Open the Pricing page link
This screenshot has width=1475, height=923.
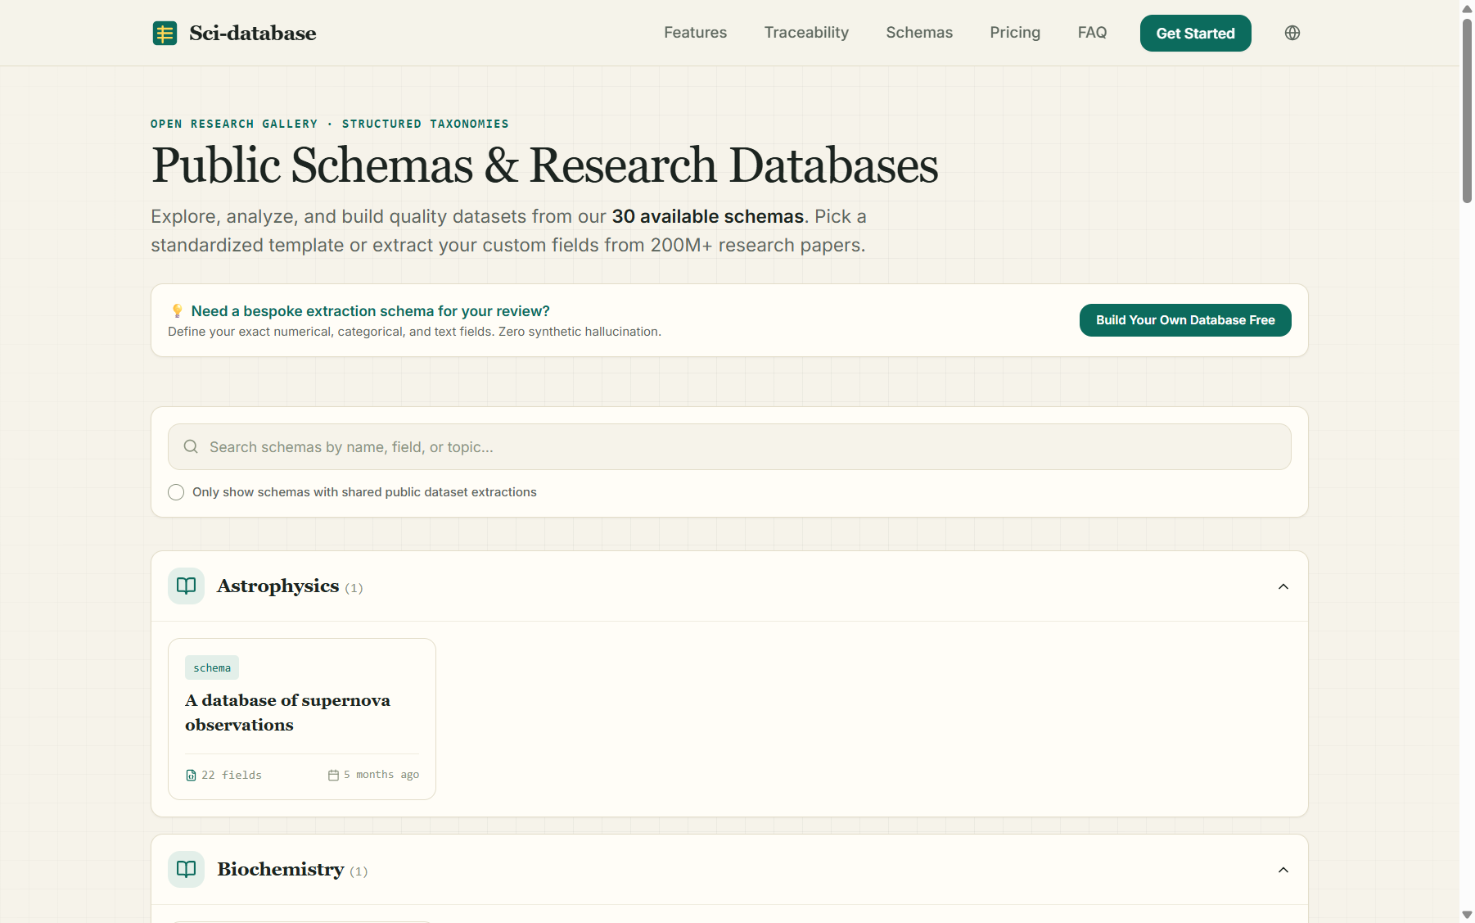1015,33
